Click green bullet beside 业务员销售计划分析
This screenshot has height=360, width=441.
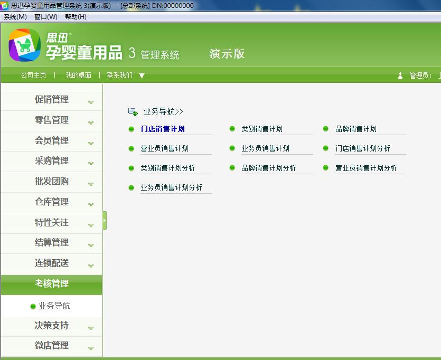pyautogui.click(x=131, y=187)
